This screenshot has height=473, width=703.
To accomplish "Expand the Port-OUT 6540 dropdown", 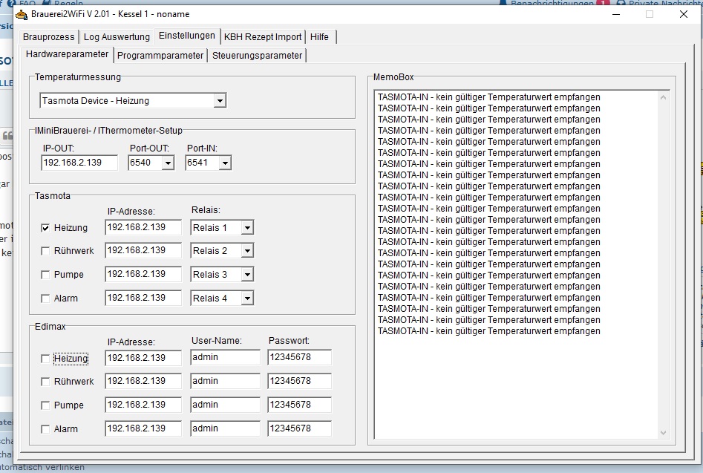I will [167, 163].
